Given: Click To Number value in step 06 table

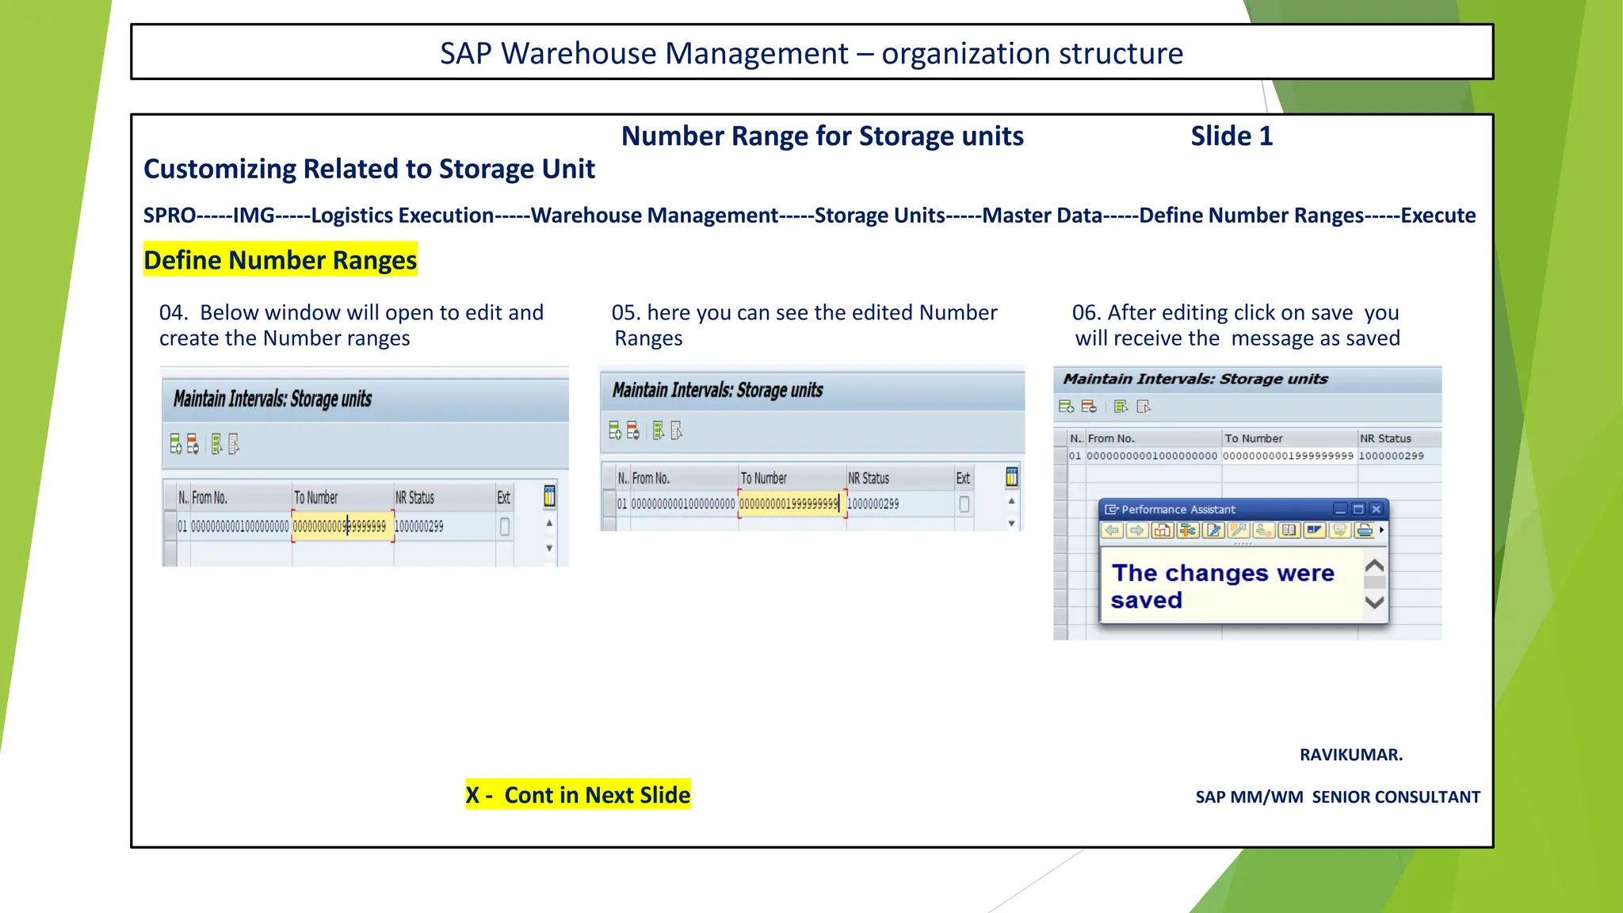Looking at the screenshot, I should [x=1289, y=456].
